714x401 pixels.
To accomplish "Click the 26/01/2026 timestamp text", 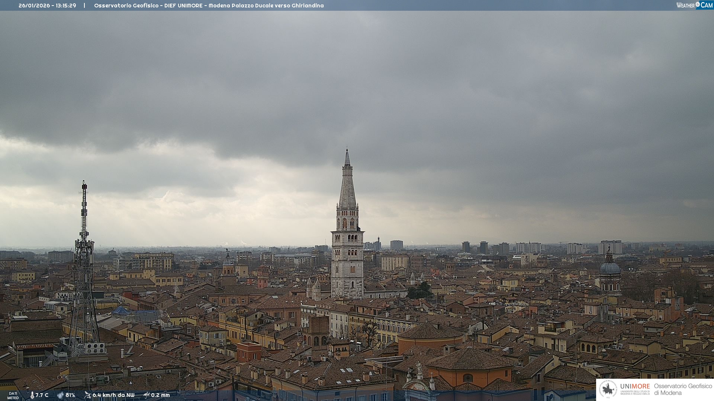I will [34, 6].
